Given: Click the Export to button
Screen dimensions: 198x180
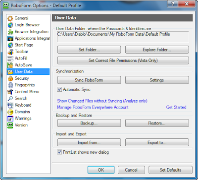Looking at the screenshot, I should click(157, 142).
